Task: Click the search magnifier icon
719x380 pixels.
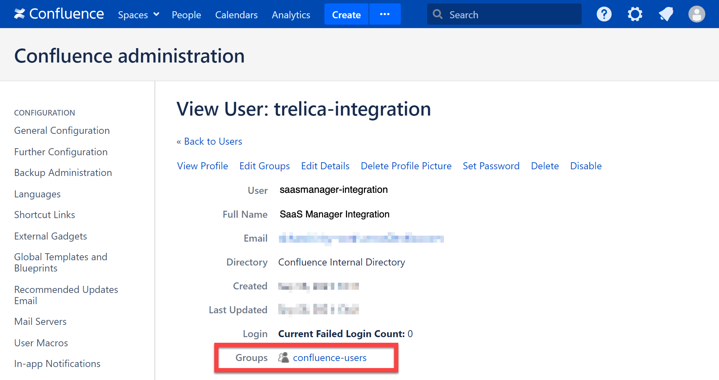Action: [438, 14]
